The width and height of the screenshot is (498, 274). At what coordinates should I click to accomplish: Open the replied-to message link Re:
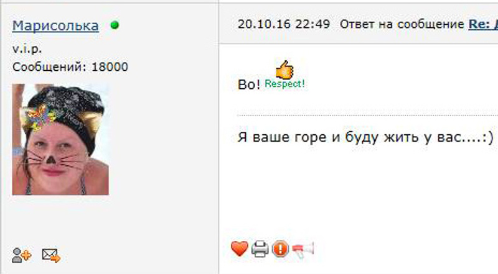tap(483, 24)
